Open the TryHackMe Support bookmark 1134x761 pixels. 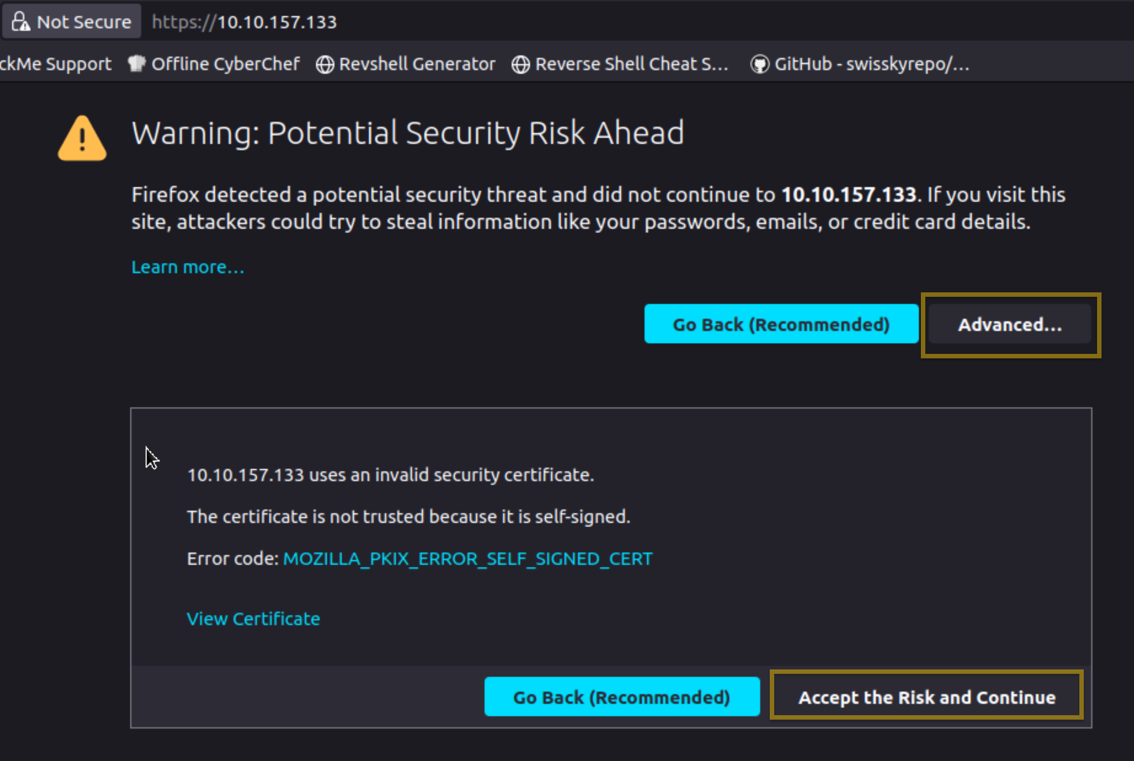click(55, 64)
